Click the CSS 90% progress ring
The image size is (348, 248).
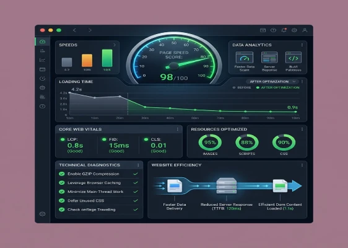click(284, 143)
